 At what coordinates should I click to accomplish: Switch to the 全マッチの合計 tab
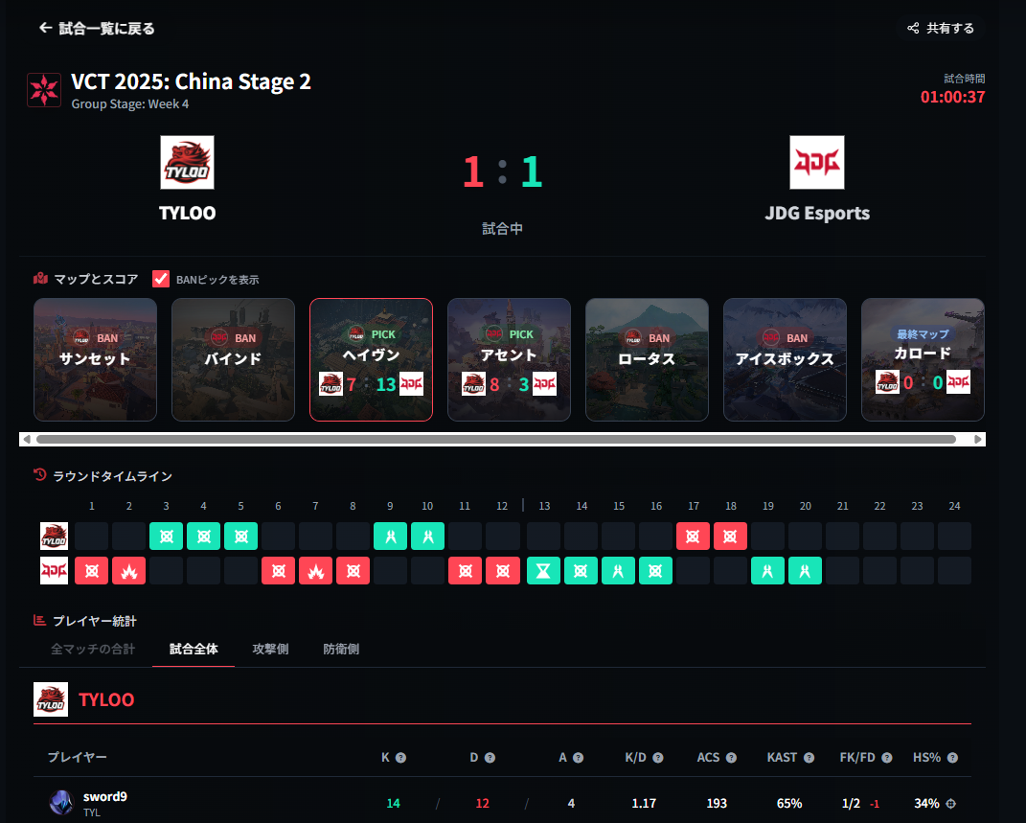pos(93,649)
